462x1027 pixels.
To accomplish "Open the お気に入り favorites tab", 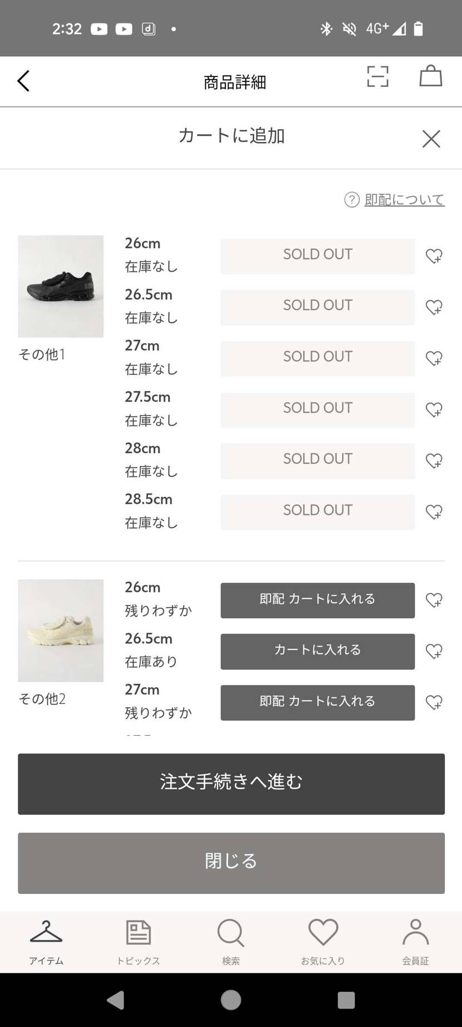I will click(323, 942).
